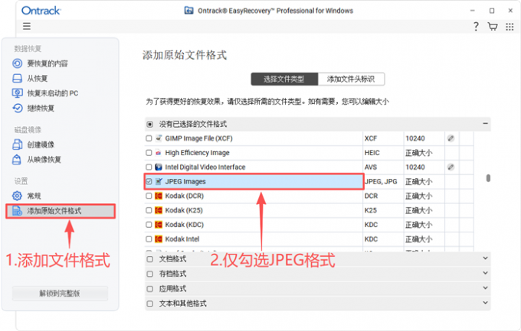Click the Kodak Intel icon
The image size is (521, 331).
(x=159, y=239)
